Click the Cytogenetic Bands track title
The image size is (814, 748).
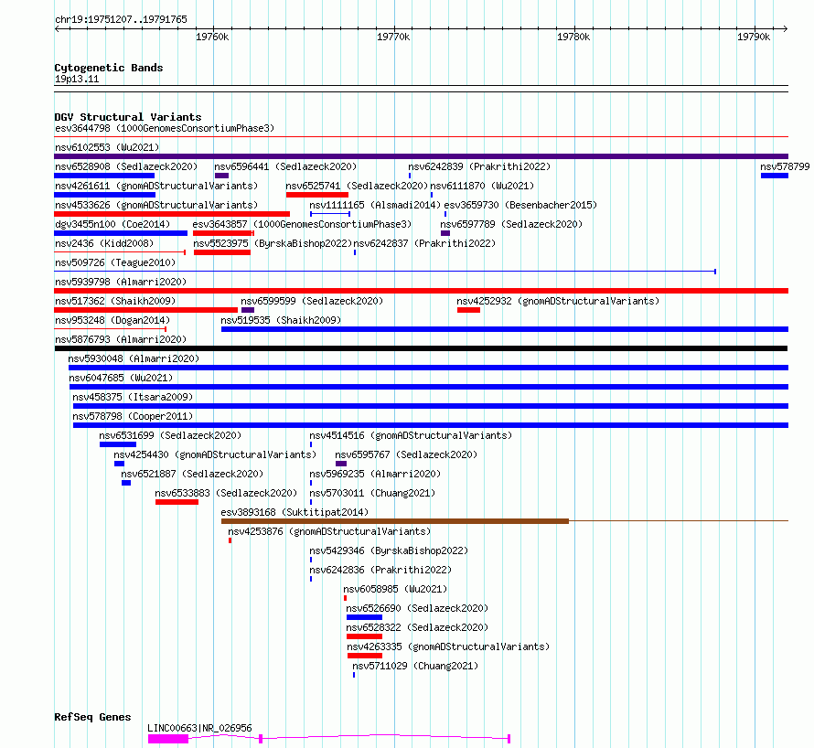point(109,68)
